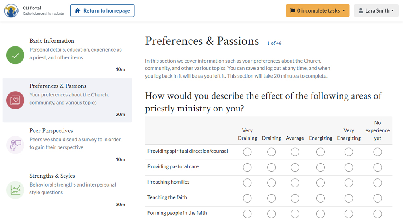Select Very Energizing for Forming people in faith
403x218 pixels.
tap(349, 214)
